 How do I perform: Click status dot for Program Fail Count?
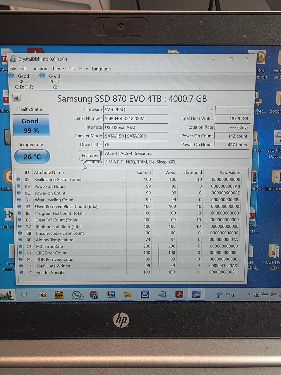coord(19,213)
